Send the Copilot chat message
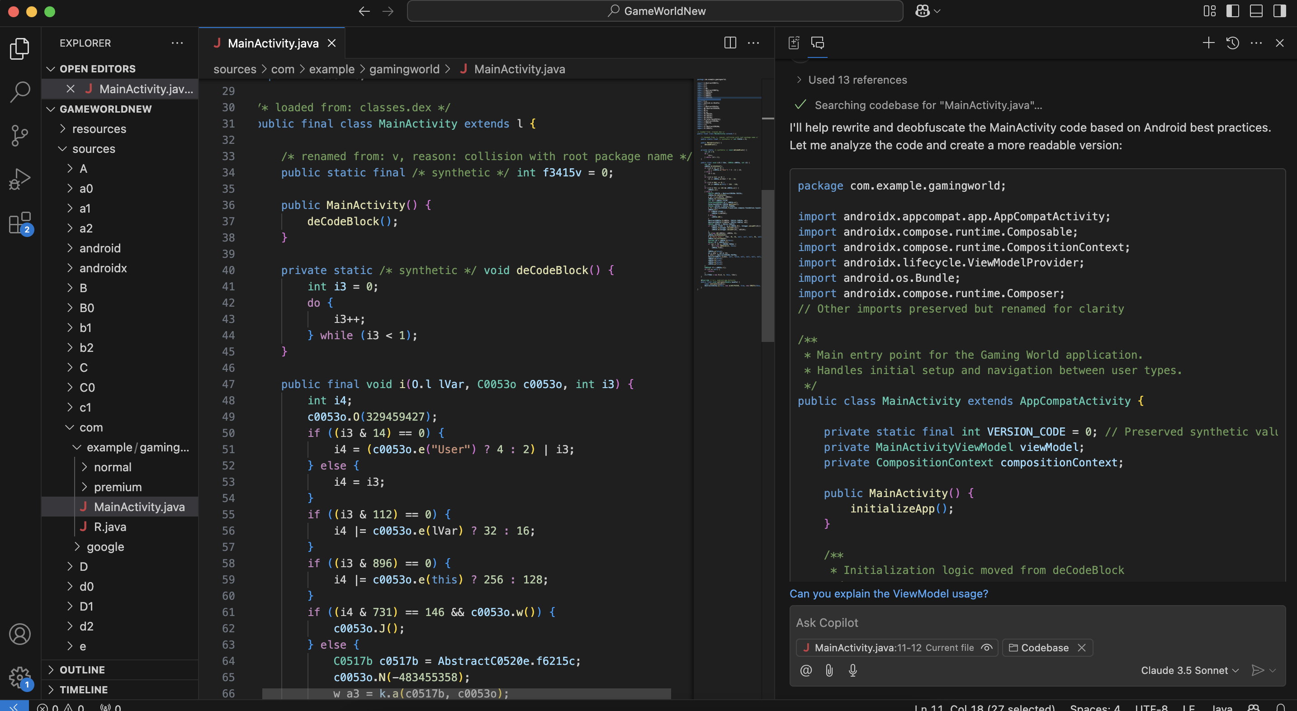 1257,670
